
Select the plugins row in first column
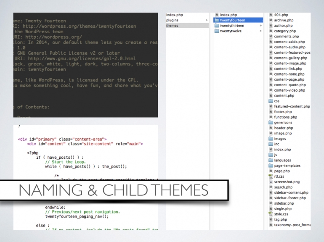pyautogui.click(x=187, y=20)
